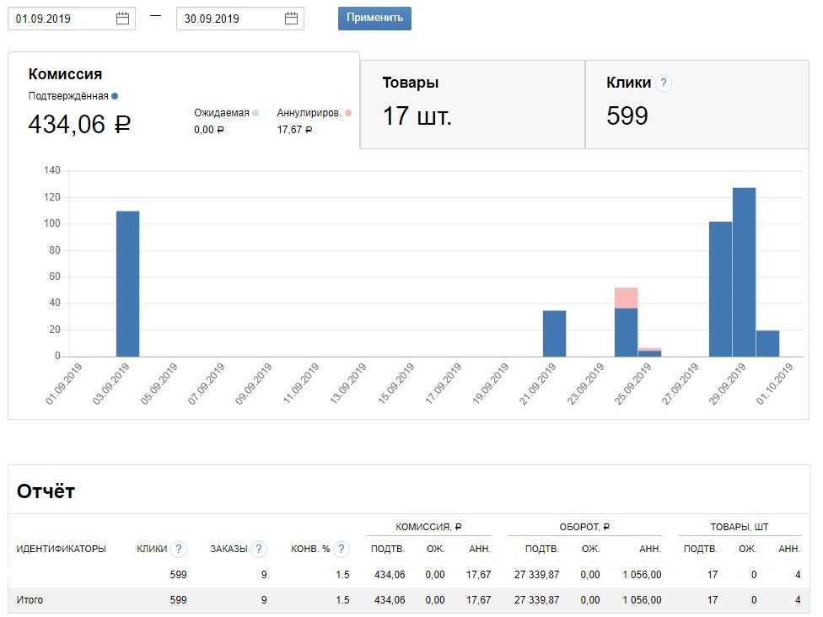
Task: Click the Клики help question mark in header
Action: (664, 83)
